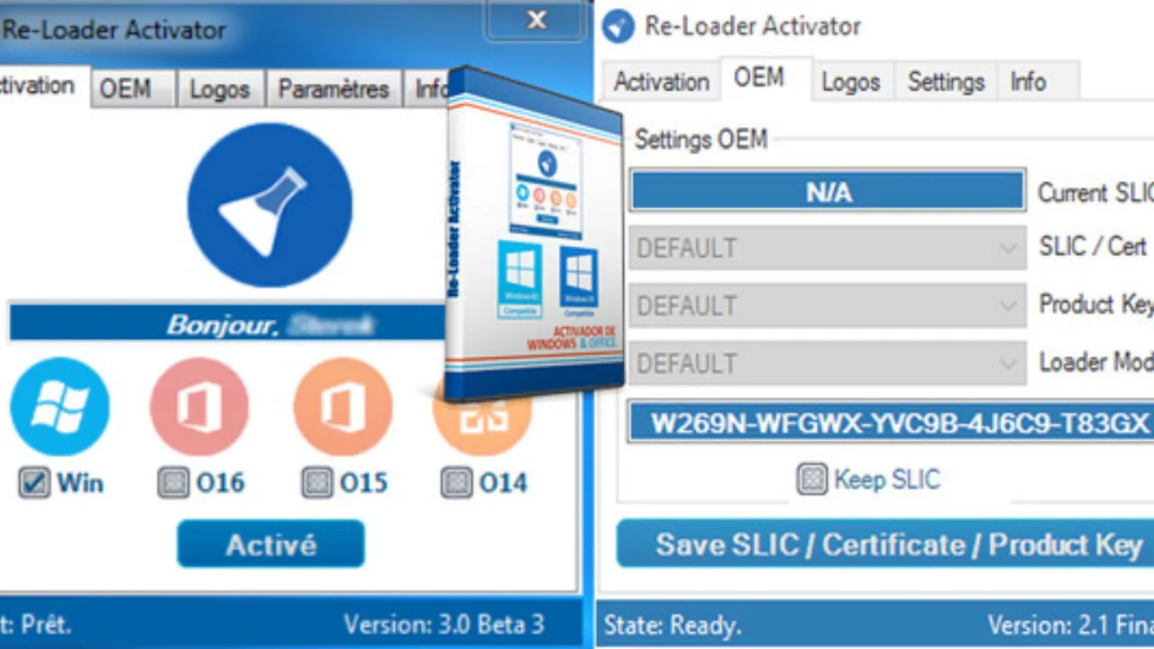This screenshot has height=649, width=1154.
Task: Click the State: Ready. status text
Action: tap(673, 625)
